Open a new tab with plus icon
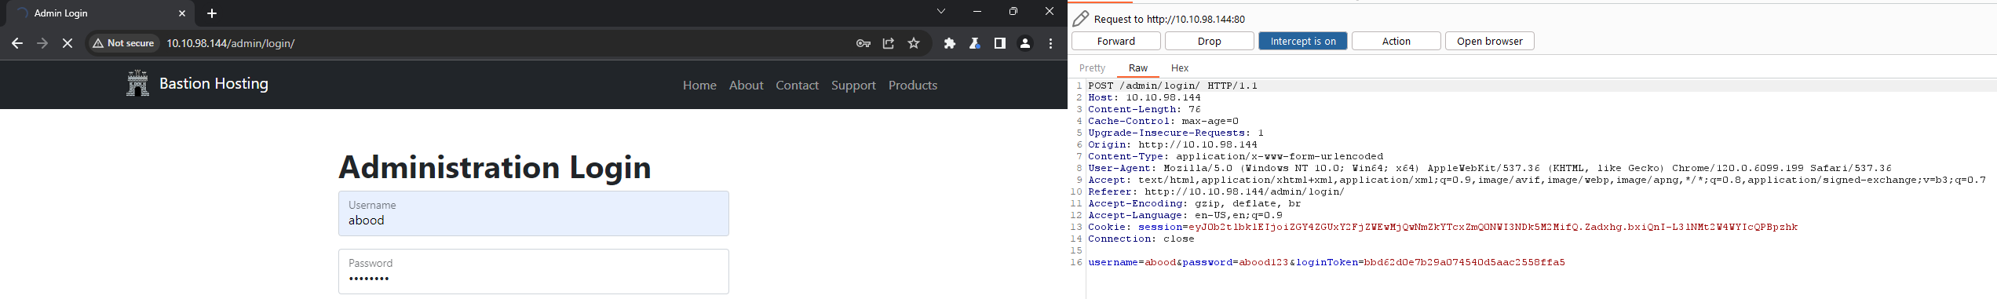 point(212,13)
